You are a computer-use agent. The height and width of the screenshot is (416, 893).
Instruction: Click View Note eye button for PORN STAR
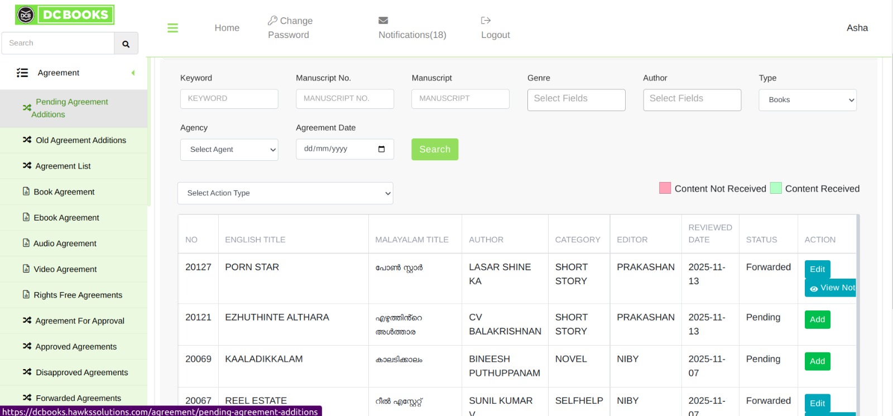point(830,288)
